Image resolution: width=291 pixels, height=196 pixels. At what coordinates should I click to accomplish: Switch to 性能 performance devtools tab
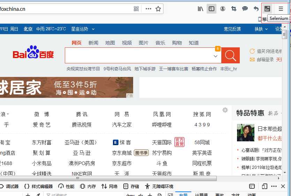[66, 186]
